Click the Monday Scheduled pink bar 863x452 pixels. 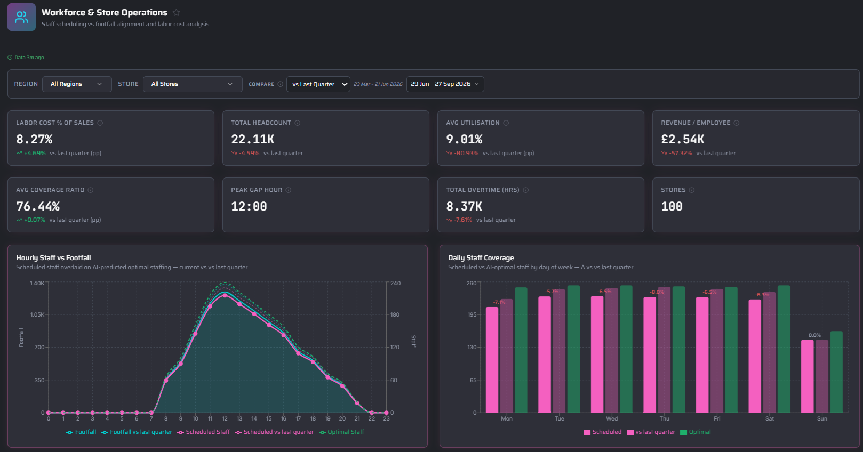click(492, 360)
